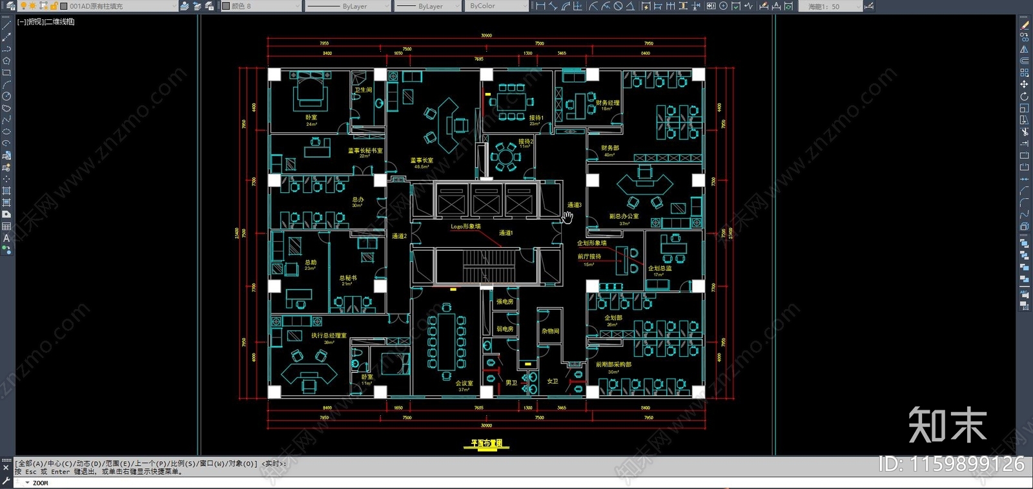The height and width of the screenshot is (489, 1033).
Task: Select the Linear dimension tool
Action: (540, 6)
